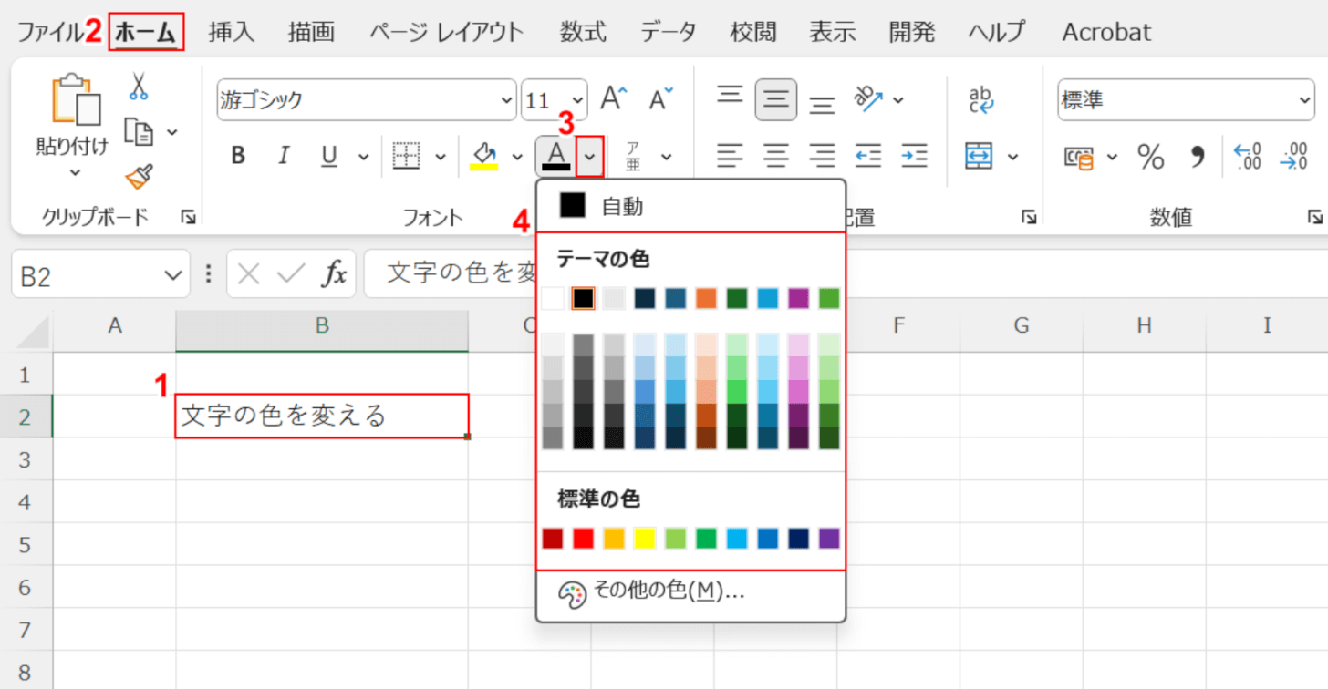Click the Format Painter brush icon
Viewport: 1328px width, 689px height.
click(139, 176)
